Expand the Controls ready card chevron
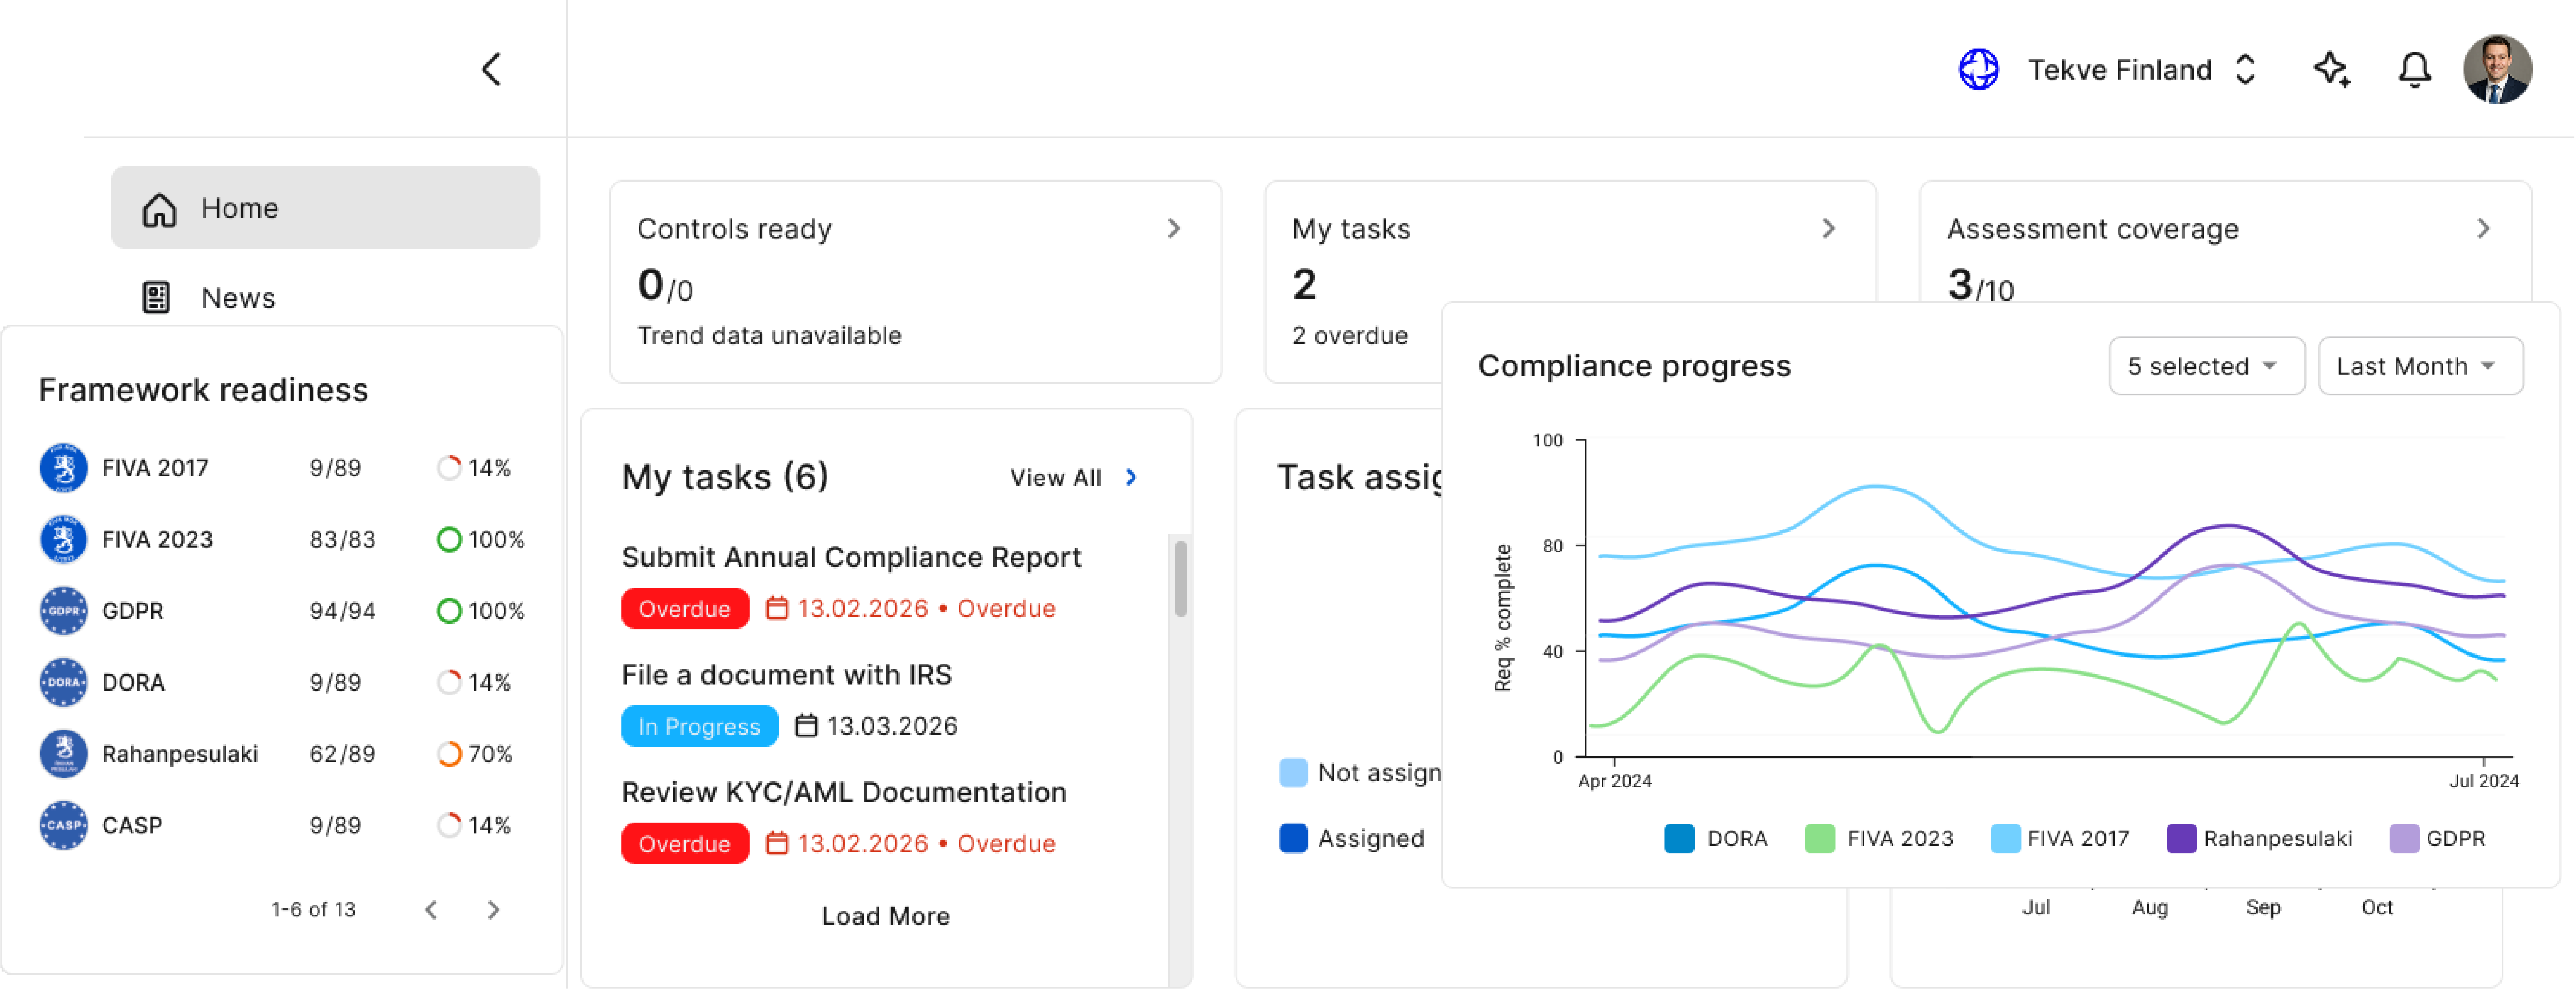Screen dimensions: 2576x989 [x=1174, y=229]
